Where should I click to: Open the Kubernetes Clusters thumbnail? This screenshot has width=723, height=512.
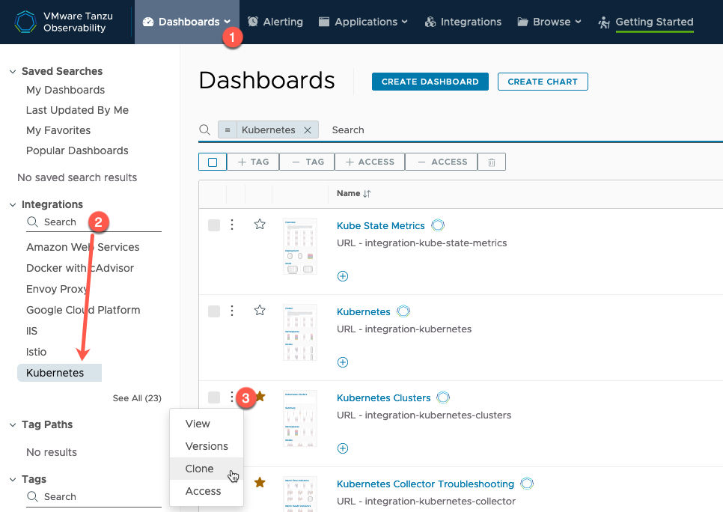[299, 418]
